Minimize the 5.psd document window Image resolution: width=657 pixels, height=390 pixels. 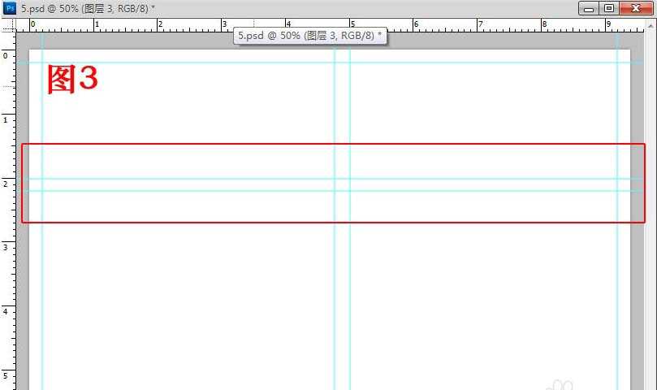click(x=588, y=8)
